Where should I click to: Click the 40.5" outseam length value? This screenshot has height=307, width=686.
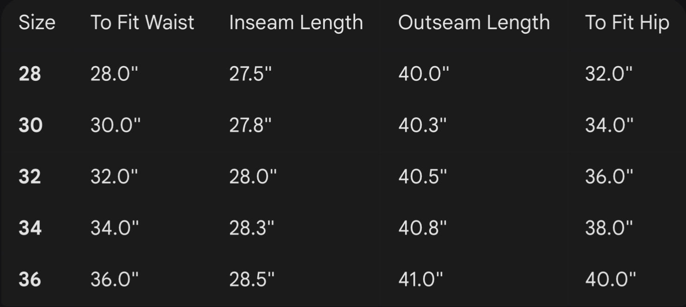422,177
